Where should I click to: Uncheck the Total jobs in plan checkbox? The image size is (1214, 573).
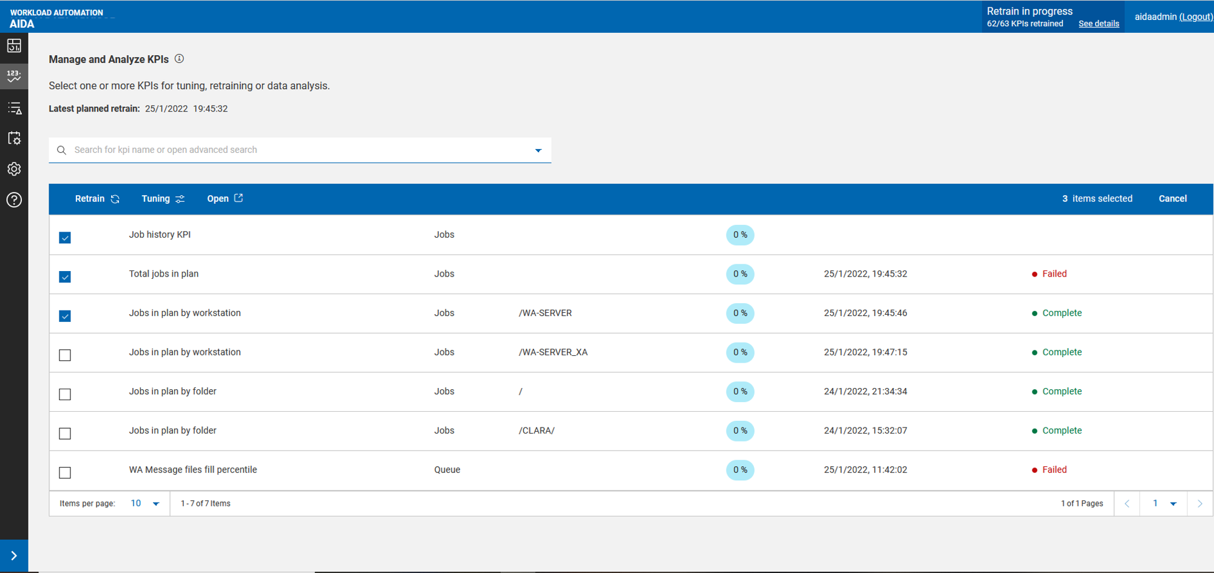click(65, 277)
